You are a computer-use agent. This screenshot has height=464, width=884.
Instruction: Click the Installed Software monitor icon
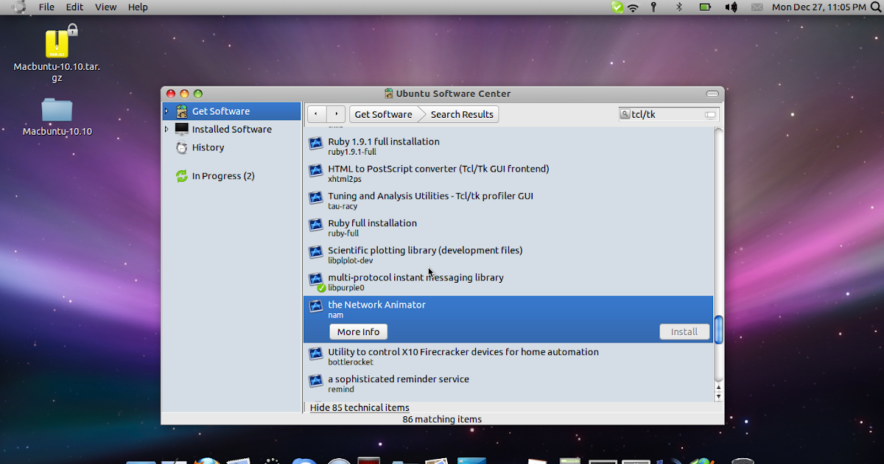181,128
